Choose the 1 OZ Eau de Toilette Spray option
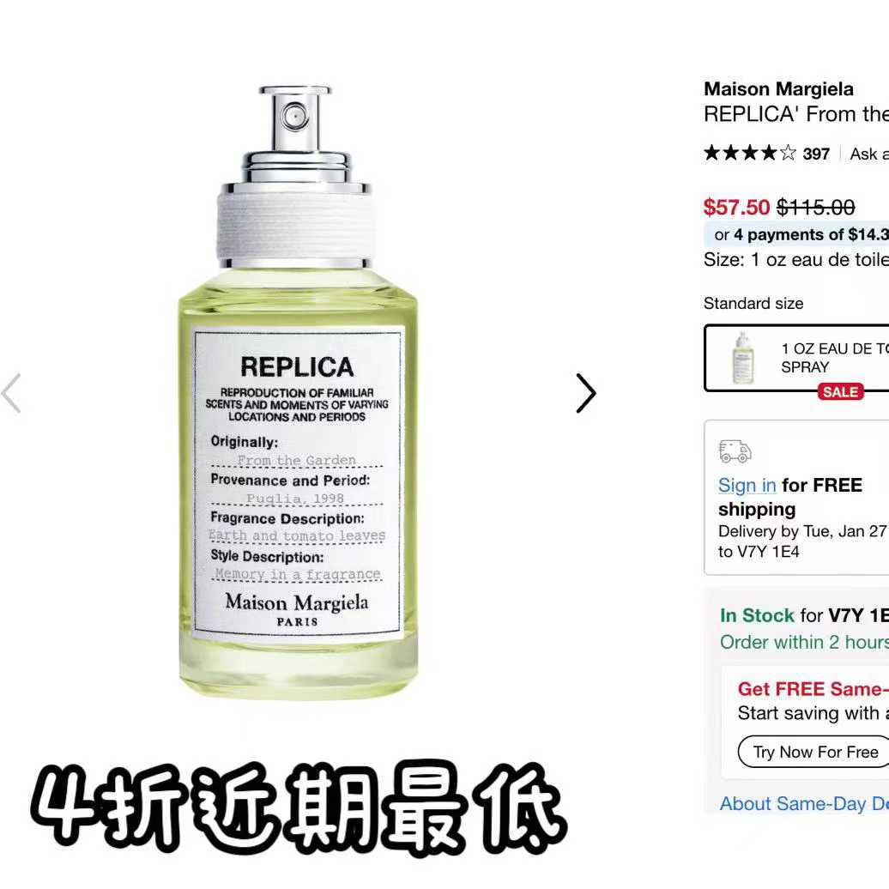Viewport: 889px width, 889px height. pos(796,358)
